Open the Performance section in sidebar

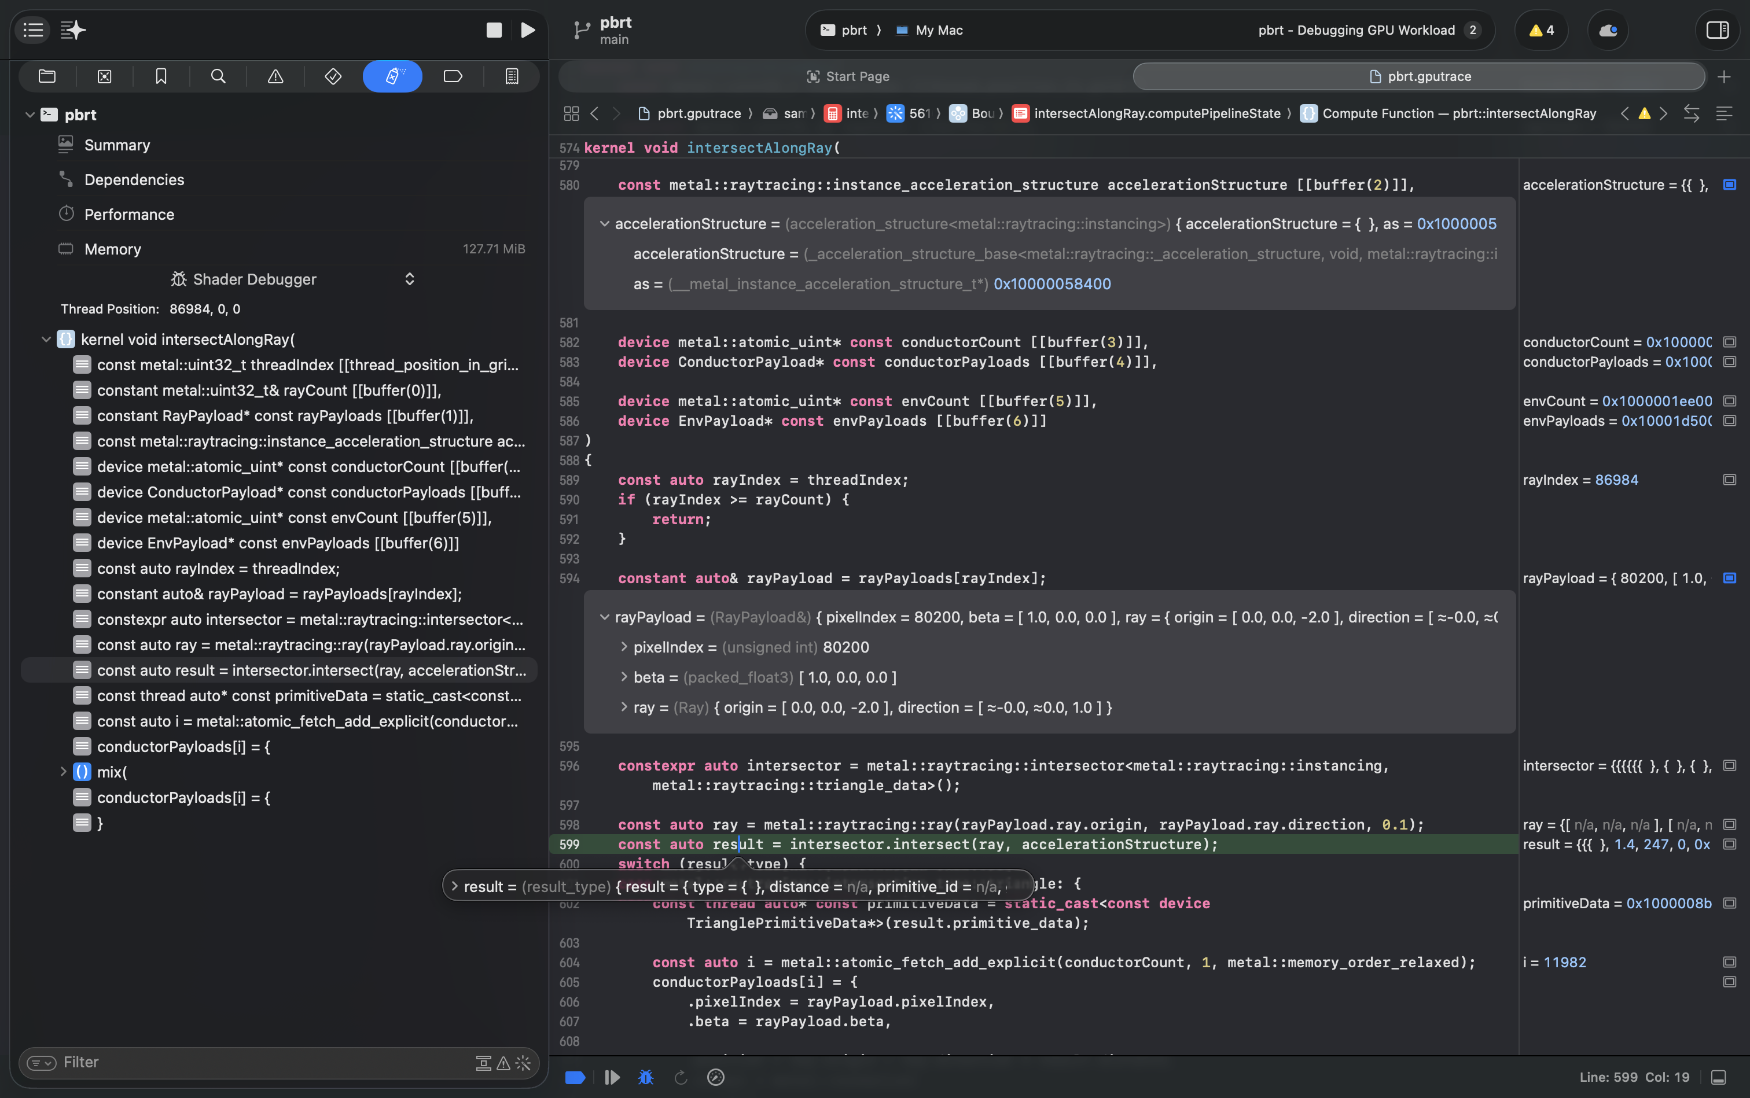click(129, 214)
